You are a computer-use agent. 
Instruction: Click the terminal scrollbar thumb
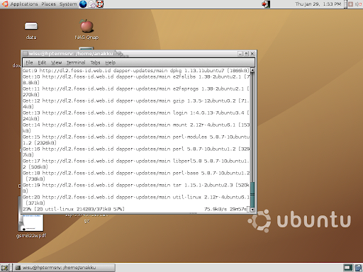coord(252,195)
